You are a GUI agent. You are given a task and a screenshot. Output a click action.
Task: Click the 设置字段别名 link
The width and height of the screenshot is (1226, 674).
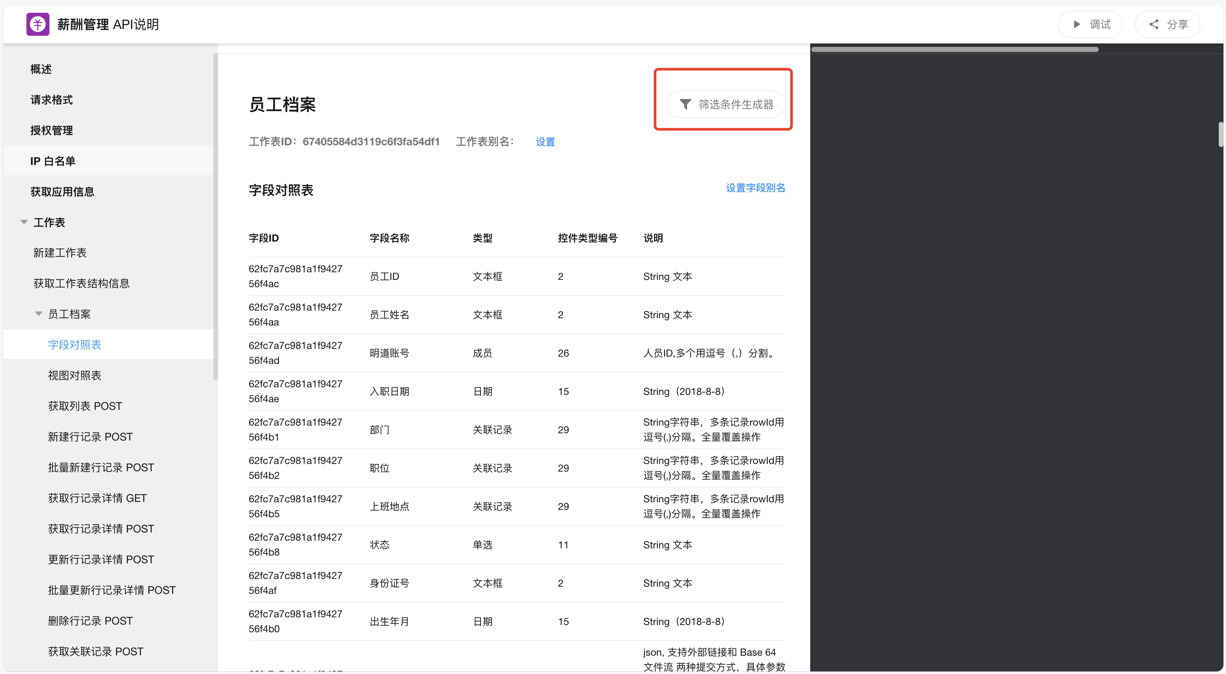point(755,188)
